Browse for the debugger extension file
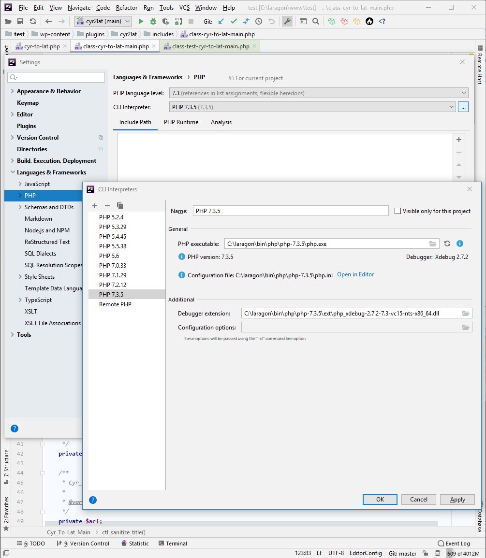The width and height of the screenshot is (486, 558). (x=466, y=314)
